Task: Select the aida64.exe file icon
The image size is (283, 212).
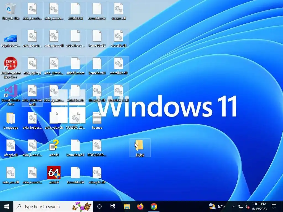Action: click(75, 39)
